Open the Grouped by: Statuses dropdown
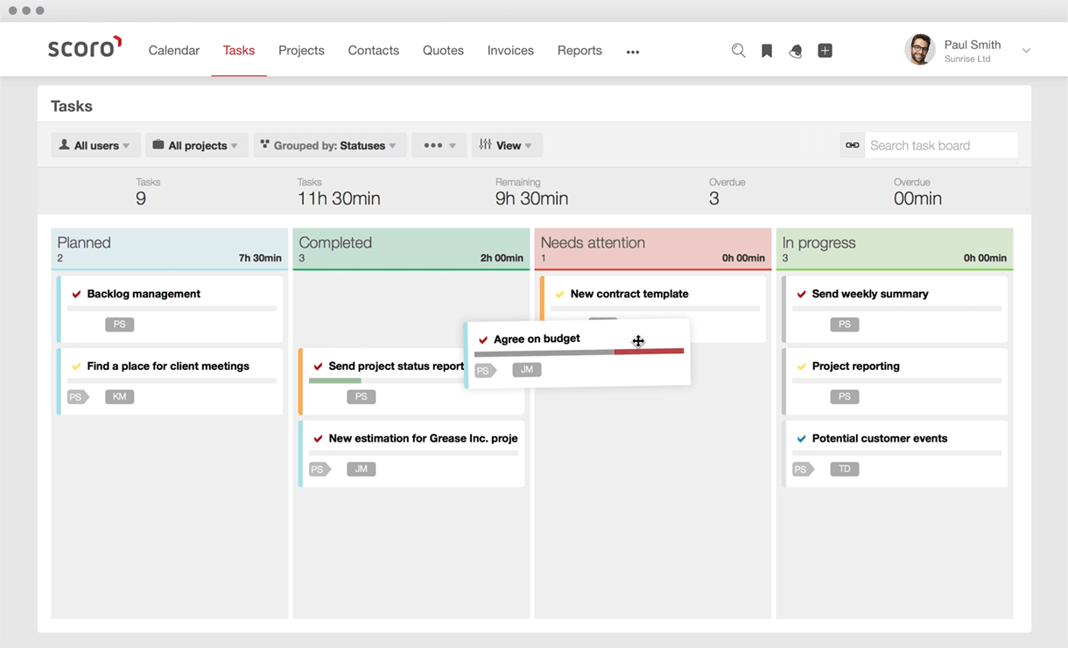 [x=329, y=145]
